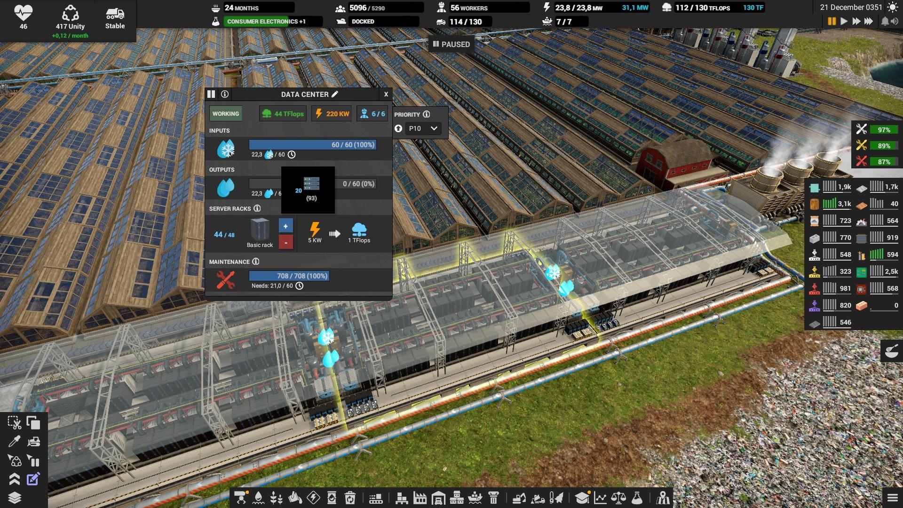Open the hamburger main menu
The image size is (903, 508).
pyautogui.click(x=892, y=498)
